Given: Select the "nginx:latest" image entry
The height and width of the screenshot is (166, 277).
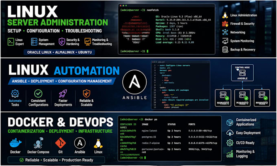Looking at the screenshot, I should click(149, 131).
